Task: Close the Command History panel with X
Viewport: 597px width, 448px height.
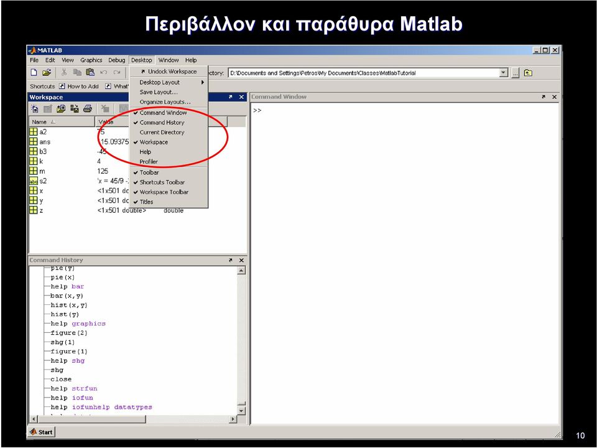Action: (241, 260)
